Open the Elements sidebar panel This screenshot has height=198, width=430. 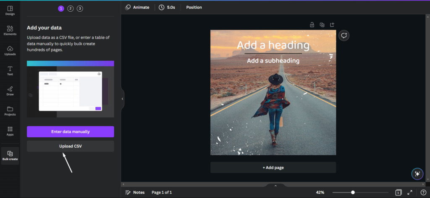coord(10,31)
